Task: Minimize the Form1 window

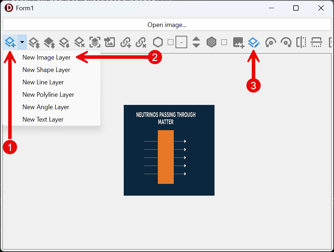Action: 271,8
